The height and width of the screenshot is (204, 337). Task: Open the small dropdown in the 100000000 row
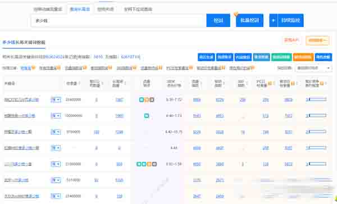pyautogui.click(x=56, y=116)
